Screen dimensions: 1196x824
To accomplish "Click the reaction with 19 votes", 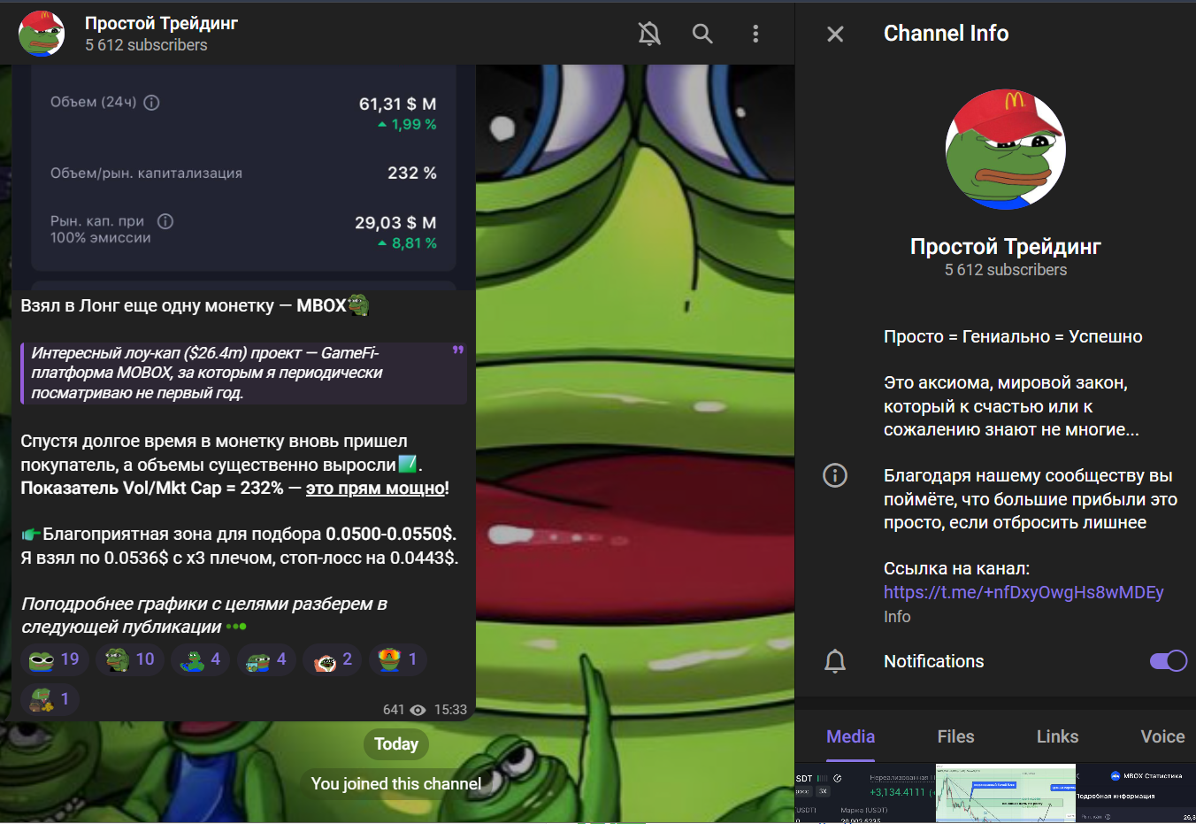I will point(55,659).
